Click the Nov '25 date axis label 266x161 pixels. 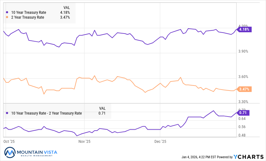(x=84, y=142)
